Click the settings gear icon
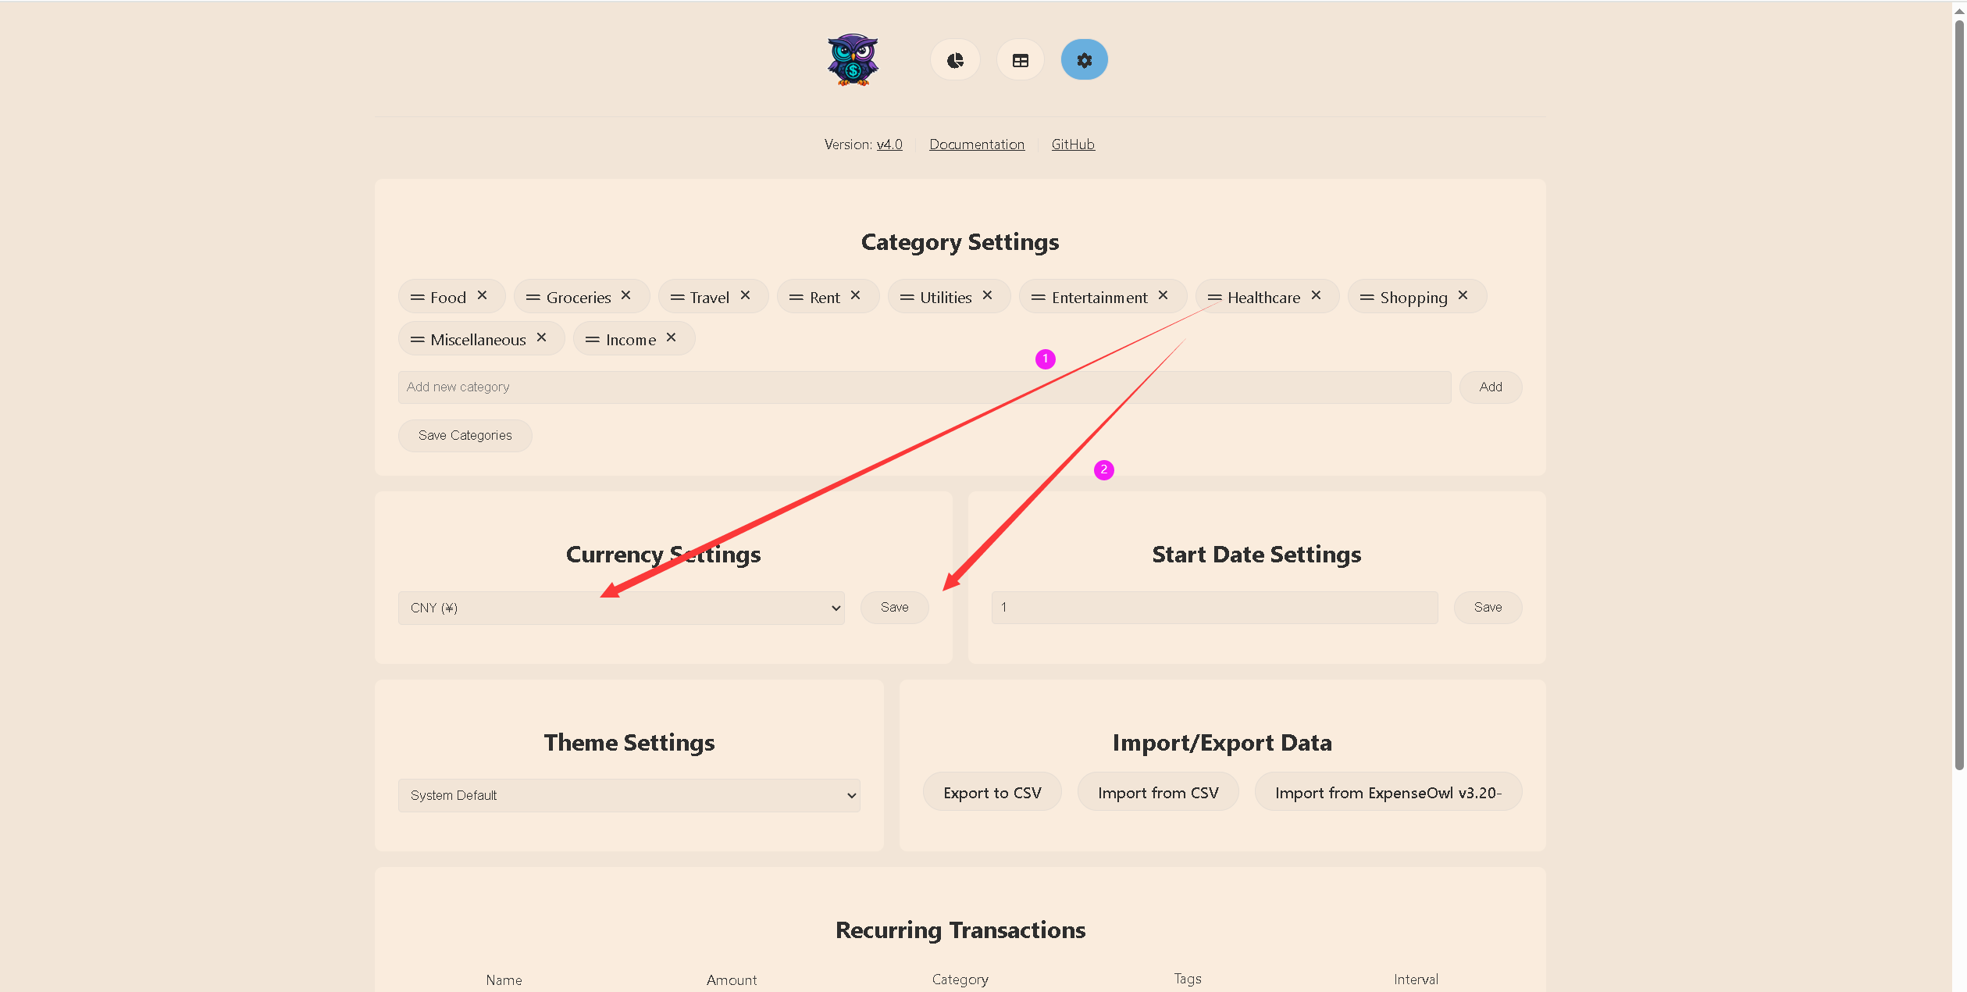This screenshot has height=992, width=1967. click(x=1084, y=60)
